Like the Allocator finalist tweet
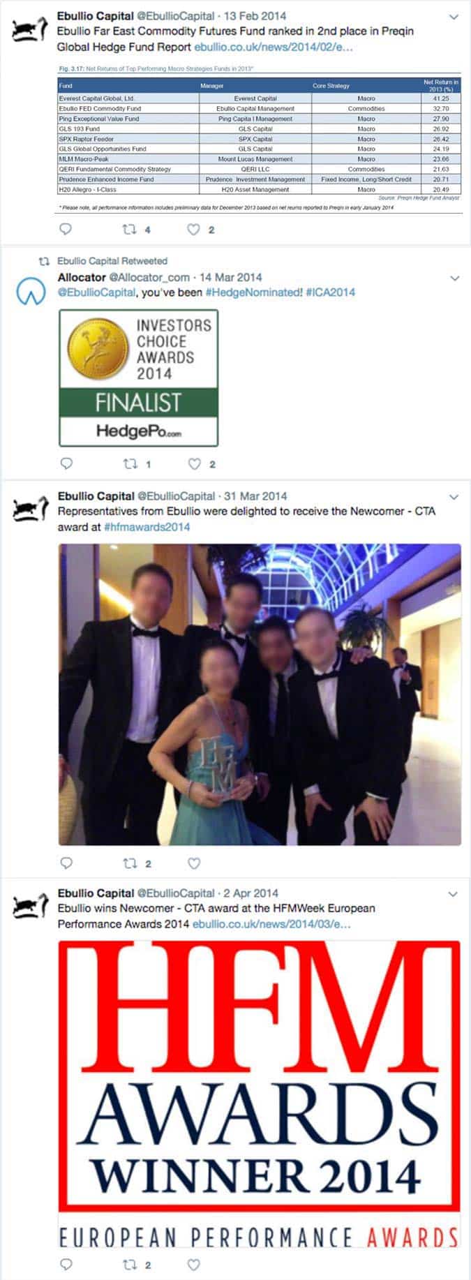Screen dimensions: 471x1280 194,463
